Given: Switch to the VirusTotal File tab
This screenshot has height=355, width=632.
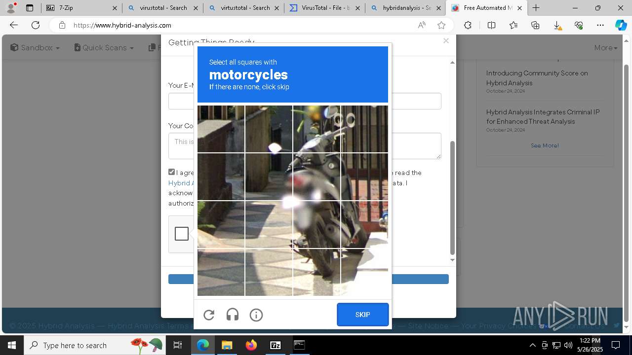Looking at the screenshot, I should (x=325, y=8).
